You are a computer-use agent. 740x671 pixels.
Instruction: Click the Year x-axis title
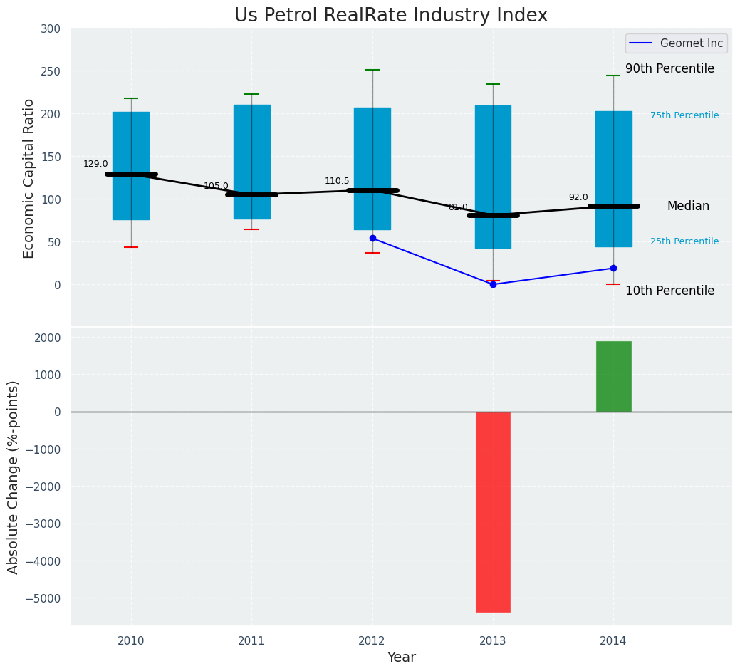point(401,657)
